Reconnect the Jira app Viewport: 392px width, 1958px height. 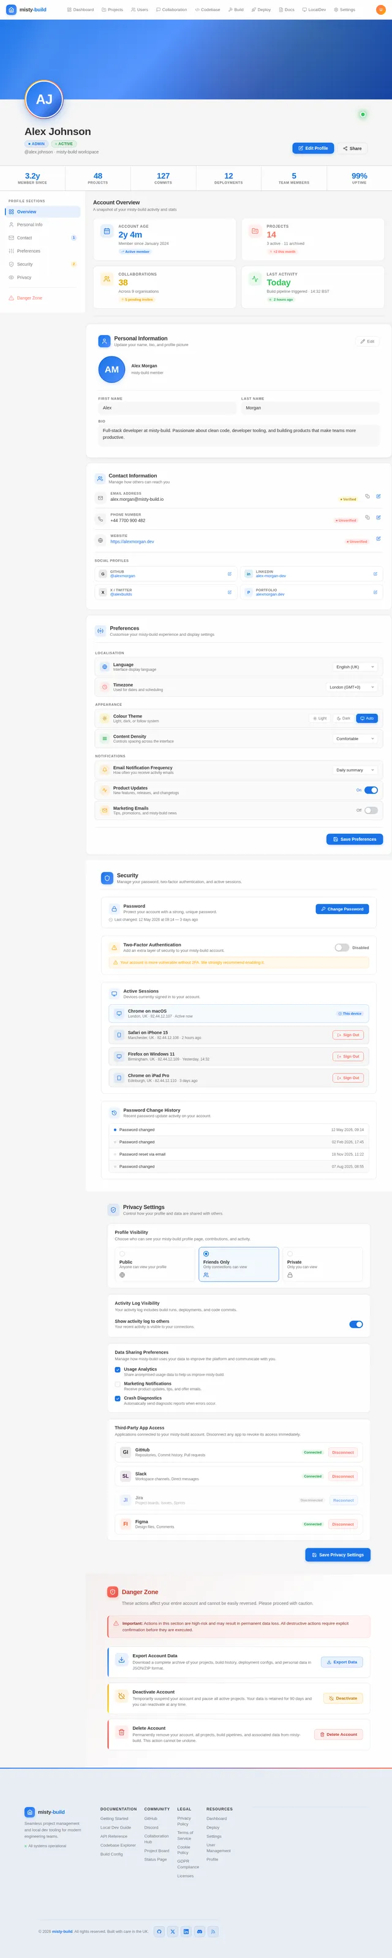(x=344, y=1501)
